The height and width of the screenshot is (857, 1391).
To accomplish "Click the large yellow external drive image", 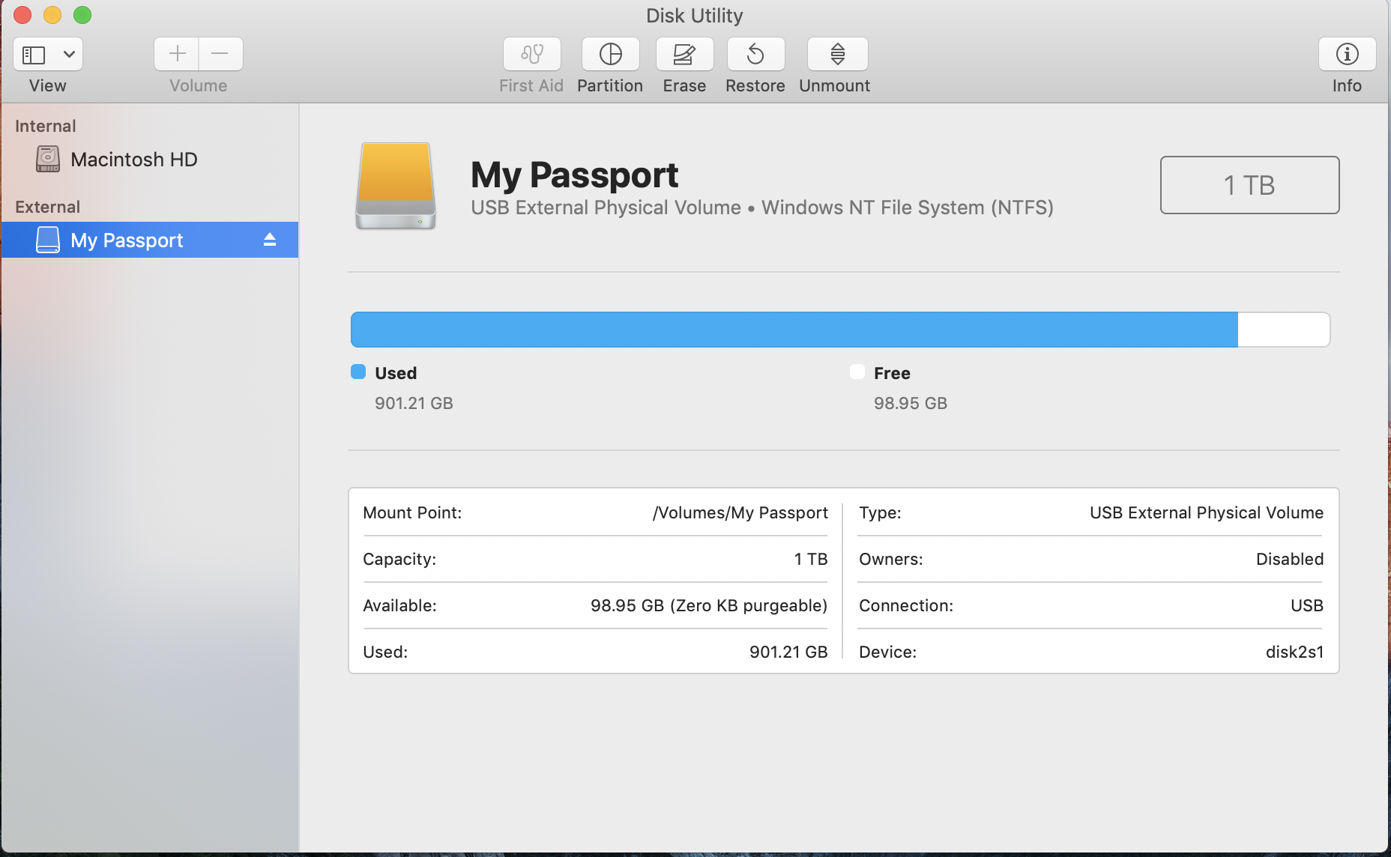I will click(x=396, y=186).
